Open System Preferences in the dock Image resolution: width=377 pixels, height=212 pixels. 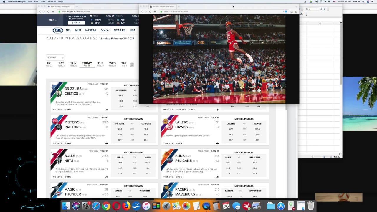click(x=86, y=206)
